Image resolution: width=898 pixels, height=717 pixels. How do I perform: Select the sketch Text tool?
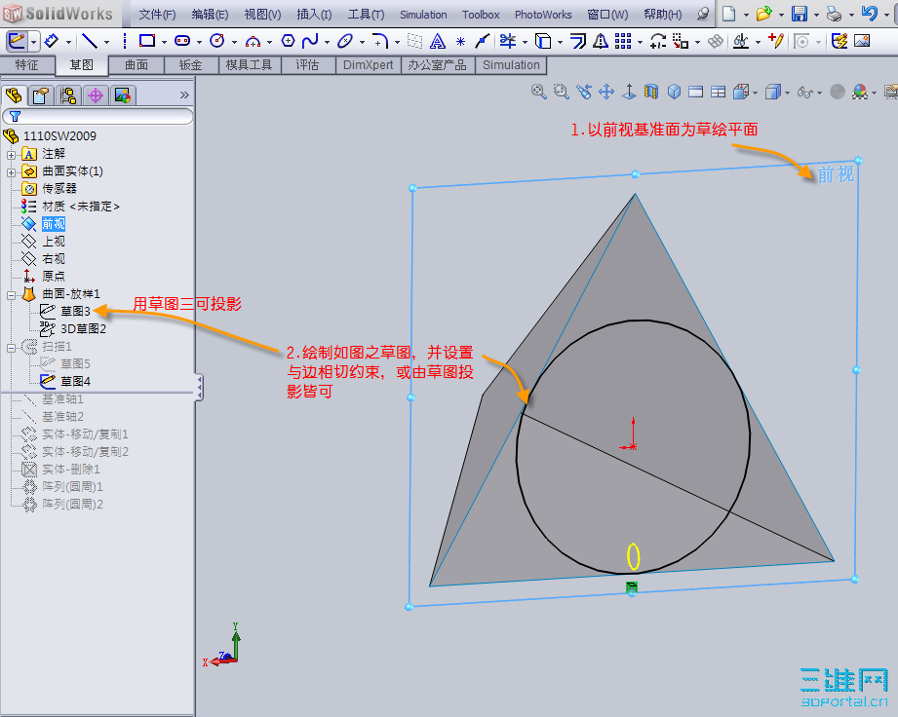click(x=438, y=41)
